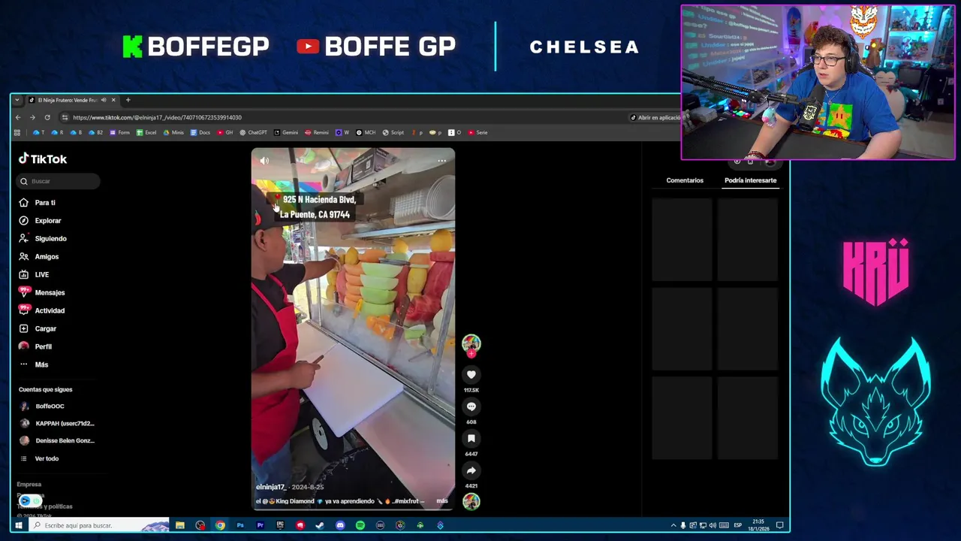The image size is (961, 541).
Task: Open the GH bookmark
Action: tap(225, 133)
